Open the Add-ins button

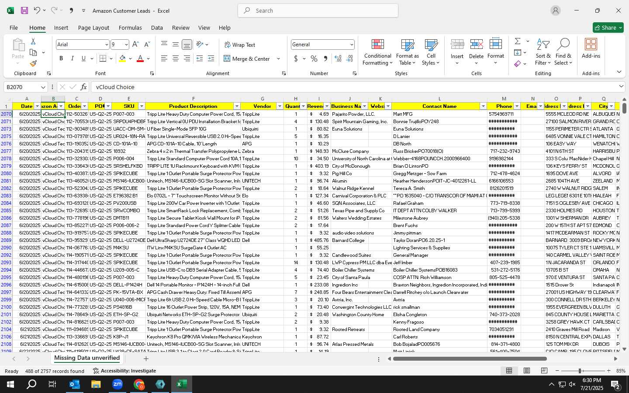tap(591, 49)
